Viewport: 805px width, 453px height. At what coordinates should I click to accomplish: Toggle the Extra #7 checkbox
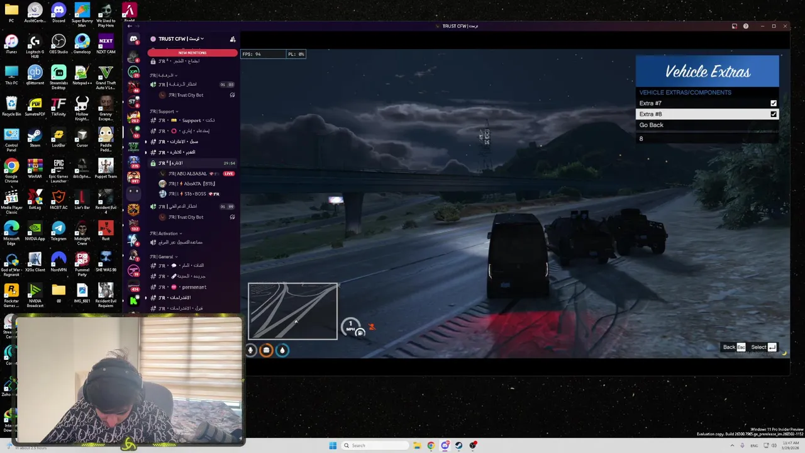[x=774, y=103]
